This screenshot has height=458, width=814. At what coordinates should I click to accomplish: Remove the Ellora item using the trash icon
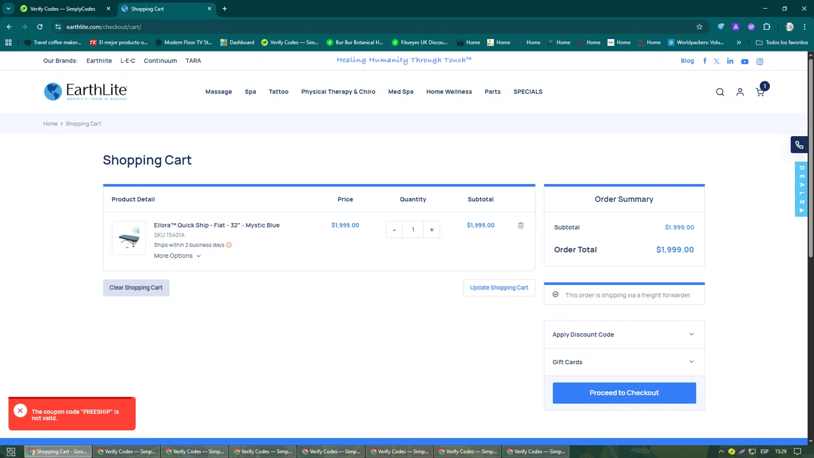point(520,225)
